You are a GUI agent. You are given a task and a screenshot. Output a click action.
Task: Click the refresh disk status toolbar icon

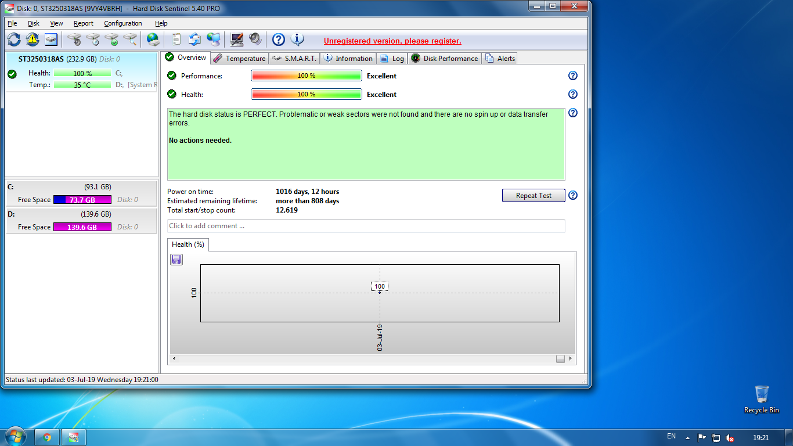(x=14, y=39)
